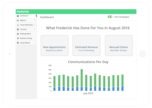Screen dimensions: 152x108
Task: Open the Reports menu item
Action: [x=26, y=20]
